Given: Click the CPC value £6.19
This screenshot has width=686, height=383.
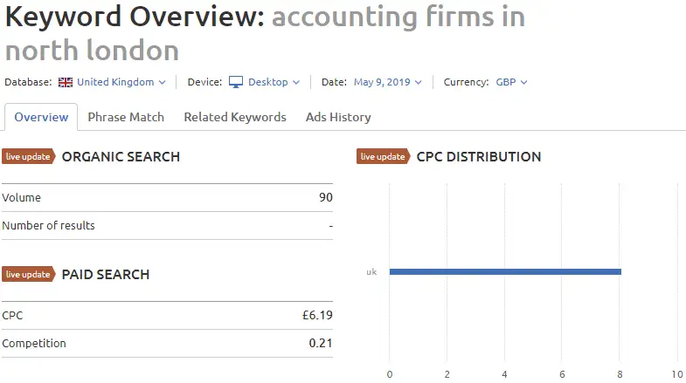Looking at the screenshot, I should (x=317, y=315).
